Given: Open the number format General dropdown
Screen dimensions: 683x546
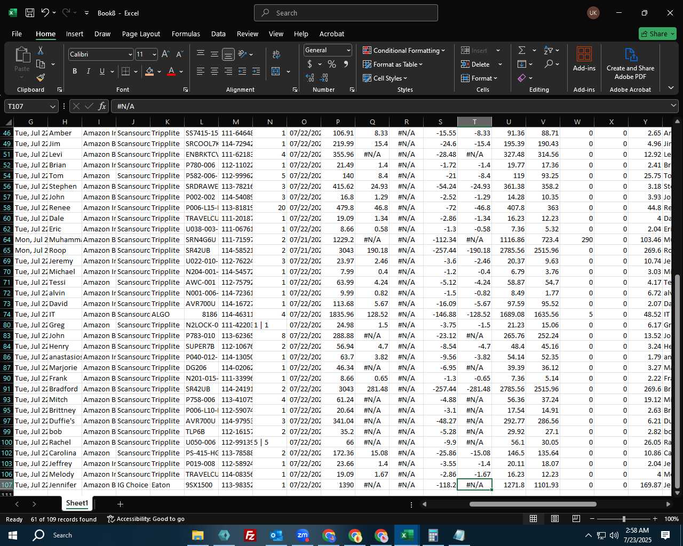Looking at the screenshot, I should (x=348, y=50).
